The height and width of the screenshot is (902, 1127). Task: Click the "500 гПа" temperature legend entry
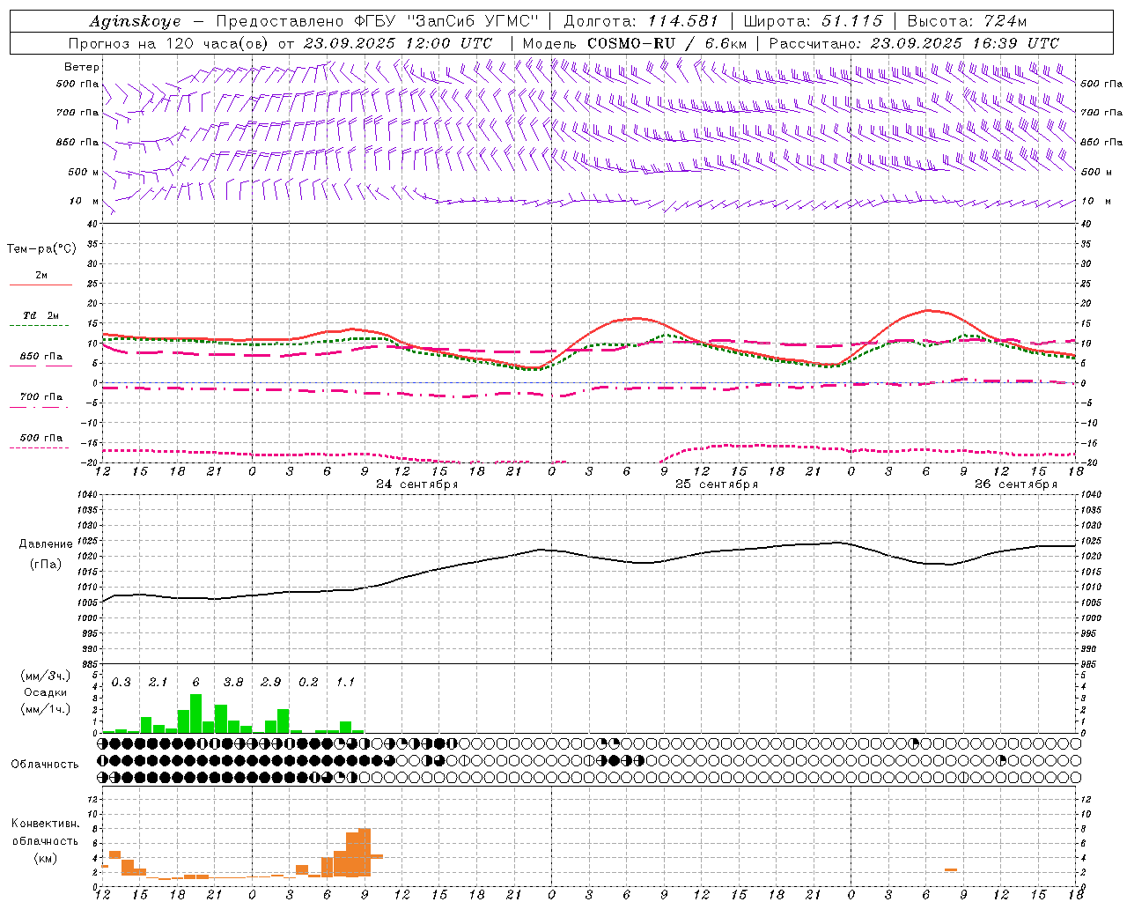(41, 438)
